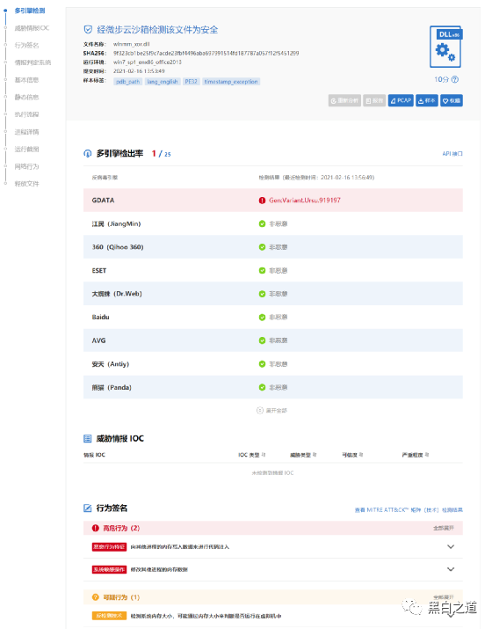The image size is (492, 629).
Task: Click the PE32 sample tag
Action: pos(192,82)
